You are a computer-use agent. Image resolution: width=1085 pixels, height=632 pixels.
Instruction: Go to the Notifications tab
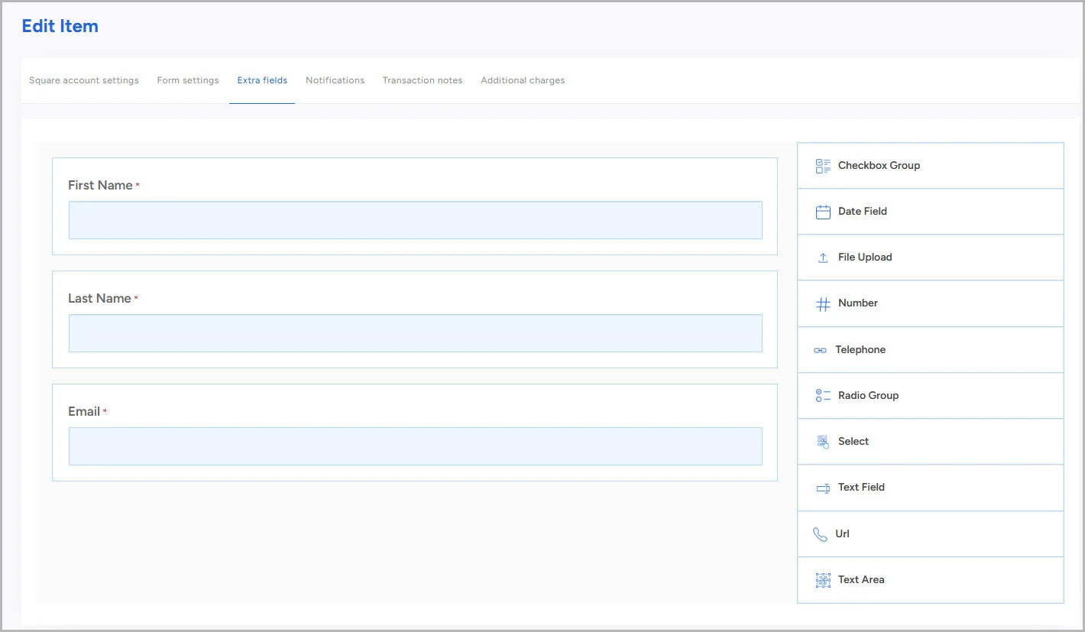[335, 80]
